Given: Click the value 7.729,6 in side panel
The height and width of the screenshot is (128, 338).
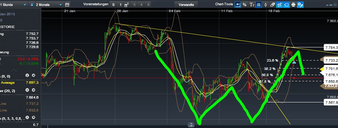Looking at the screenshot, I should click(x=32, y=47).
